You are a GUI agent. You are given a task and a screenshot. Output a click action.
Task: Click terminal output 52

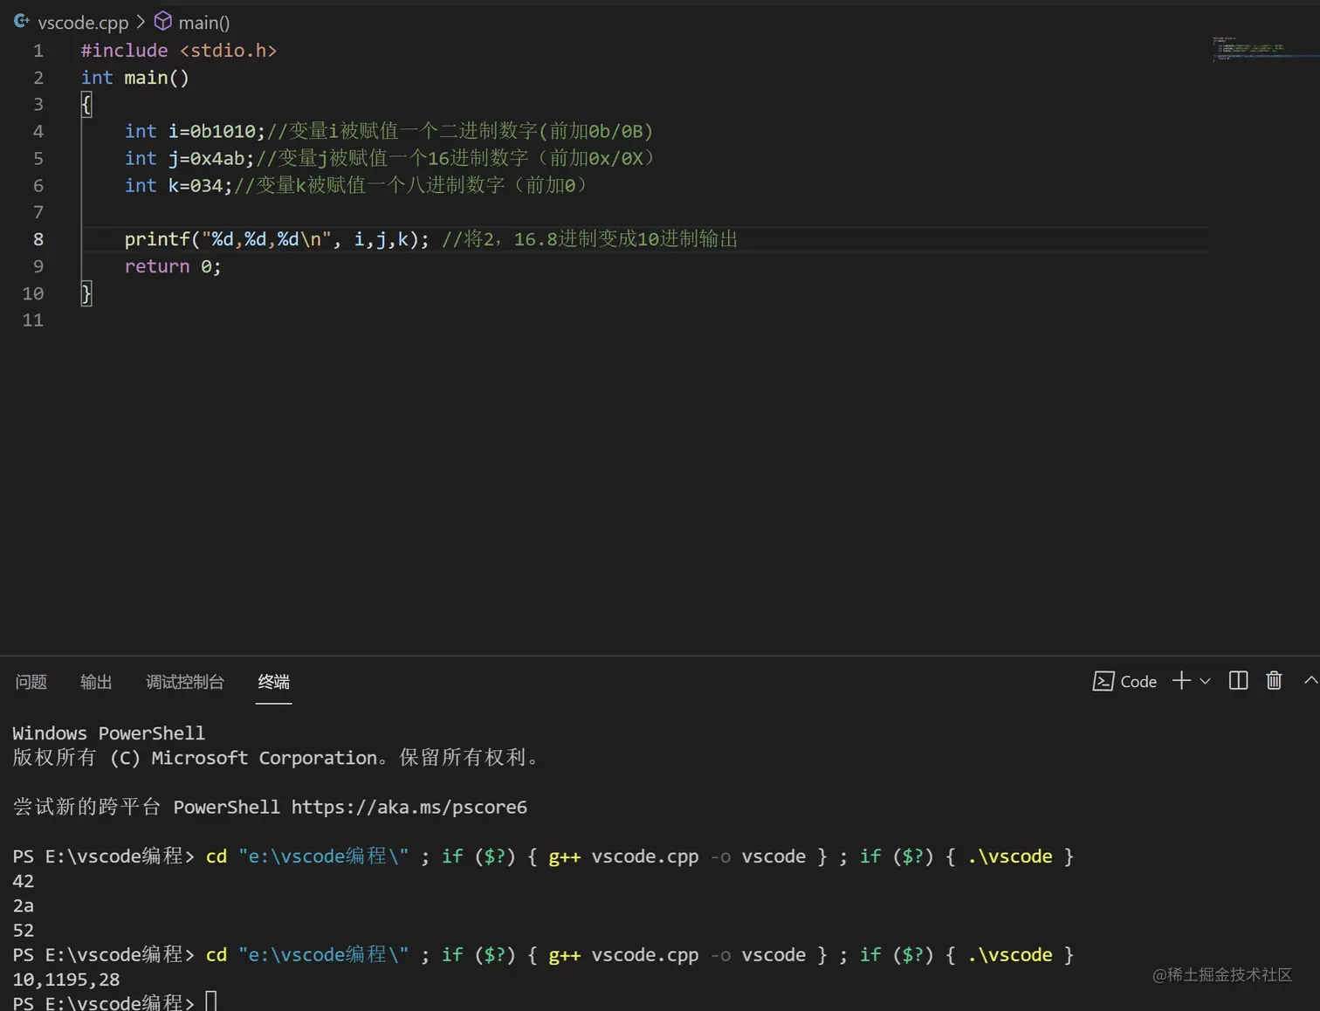coord(24,931)
